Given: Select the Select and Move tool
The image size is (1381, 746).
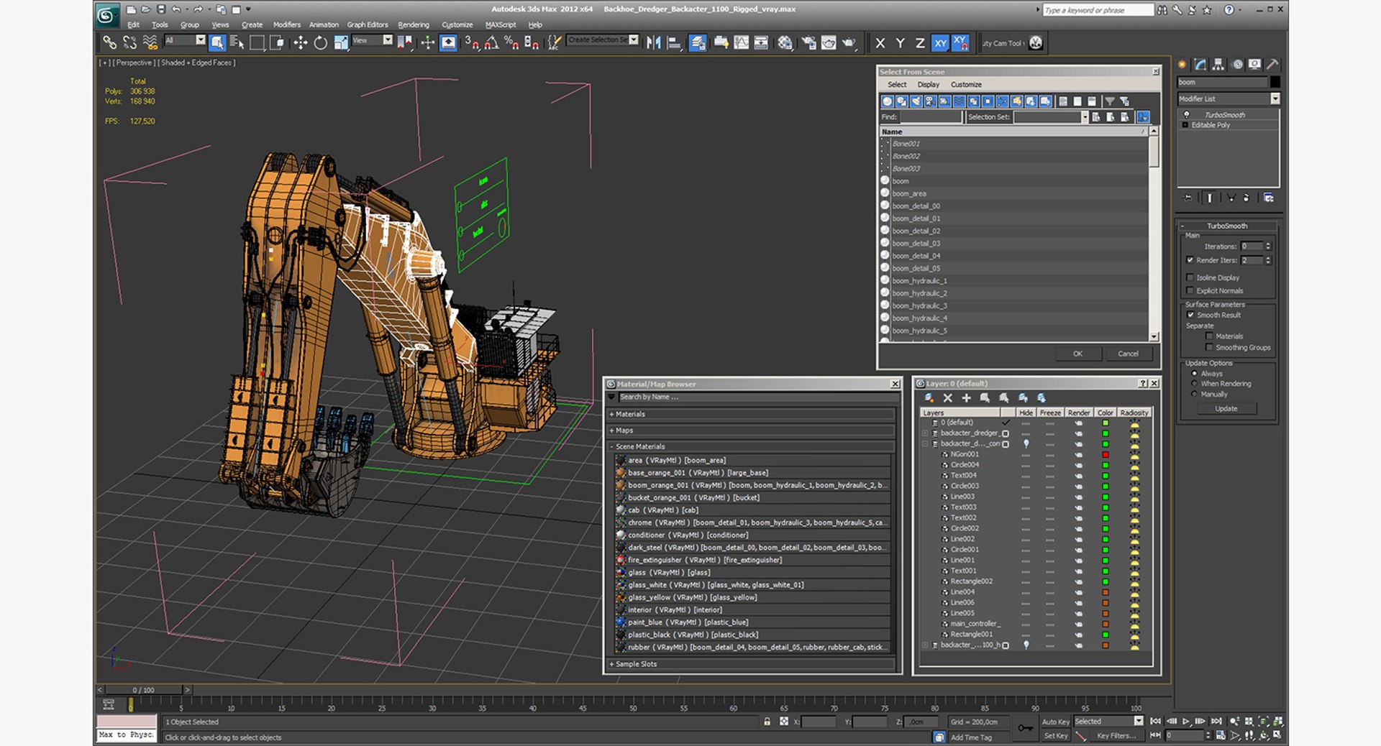Looking at the screenshot, I should pyautogui.click(x=301, y=43).
